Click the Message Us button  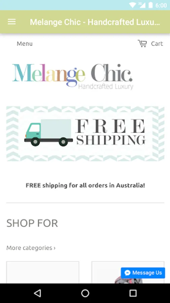pyautogui.click(x=143, y=273)
